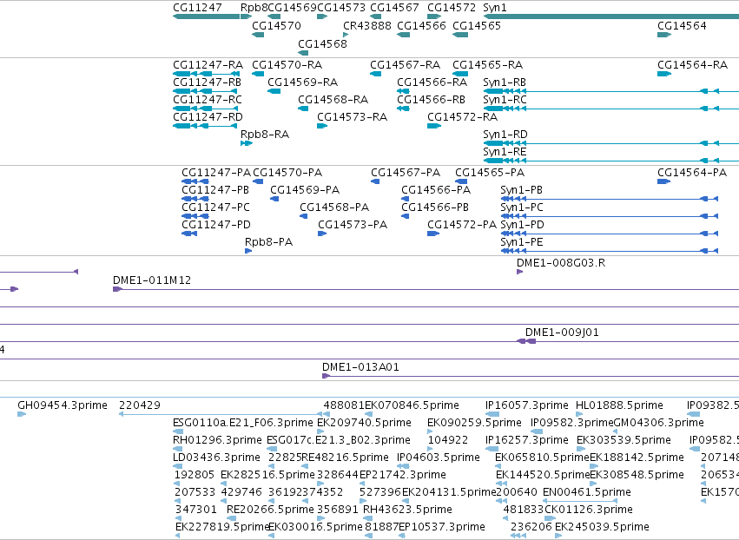The image size is (739, 540).
Task: Select transcript CG11247-RD
Action: [208, 117]
